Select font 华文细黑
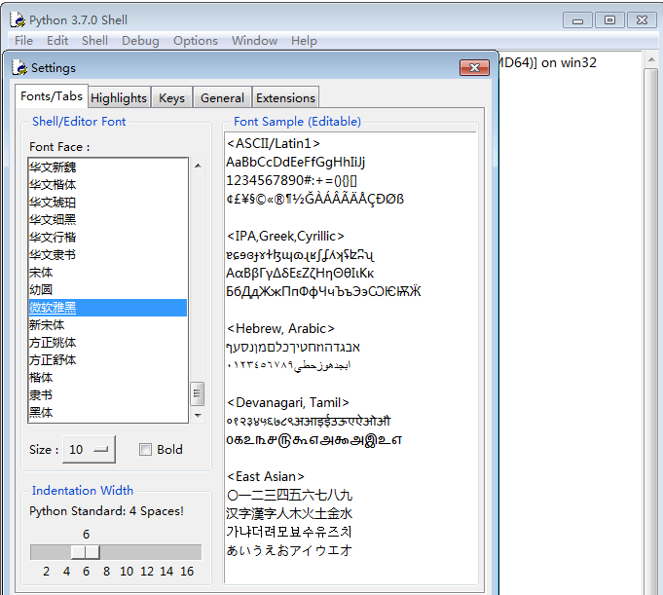The image size is (663, 595). (107, 219)
